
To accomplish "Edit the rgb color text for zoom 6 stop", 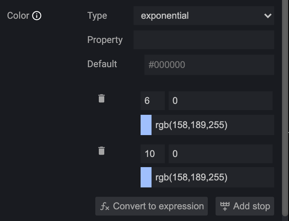I will click(212, 125).
